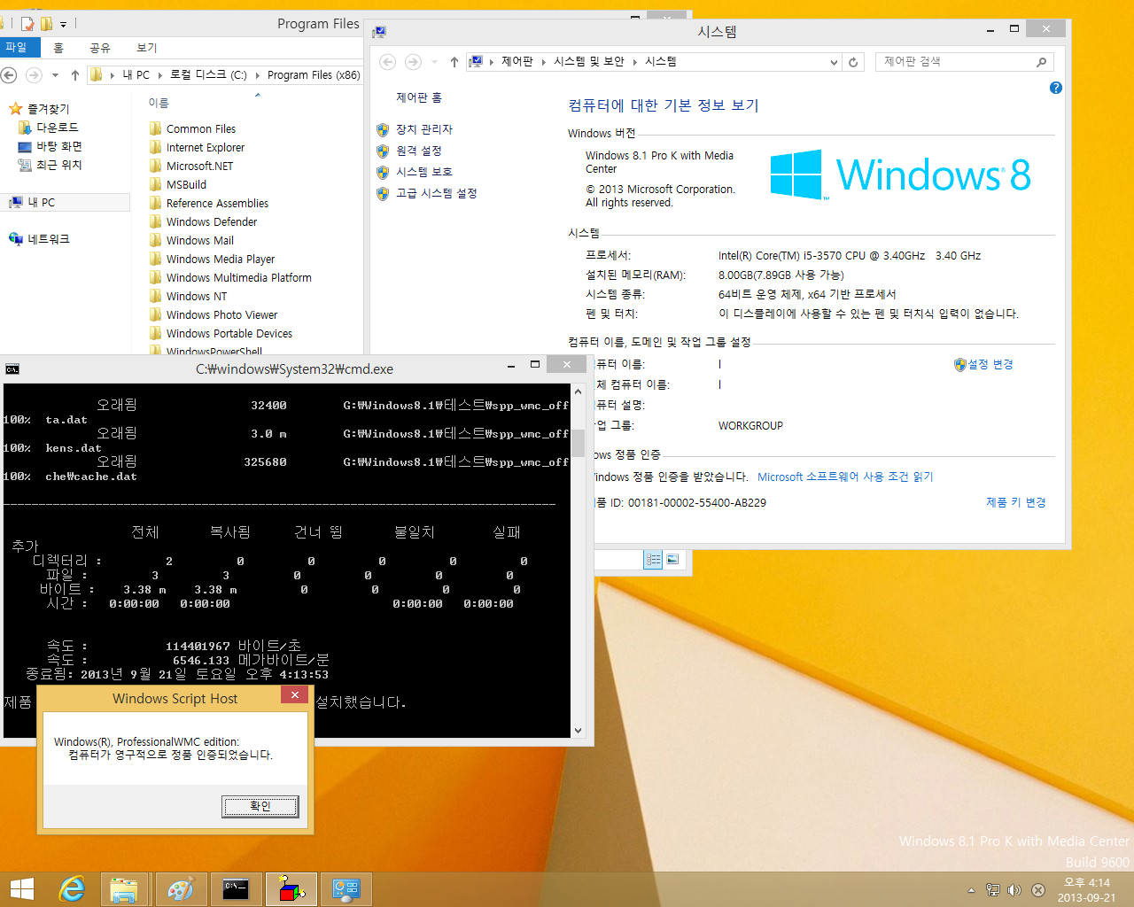1134x907 pixels.
Task: Switch Explorer to details view icon
Action: tap(653, 559)
